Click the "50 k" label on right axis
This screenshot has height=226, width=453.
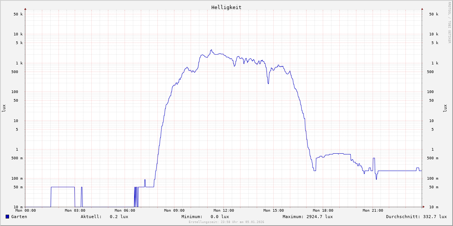[x=434, y=14]
